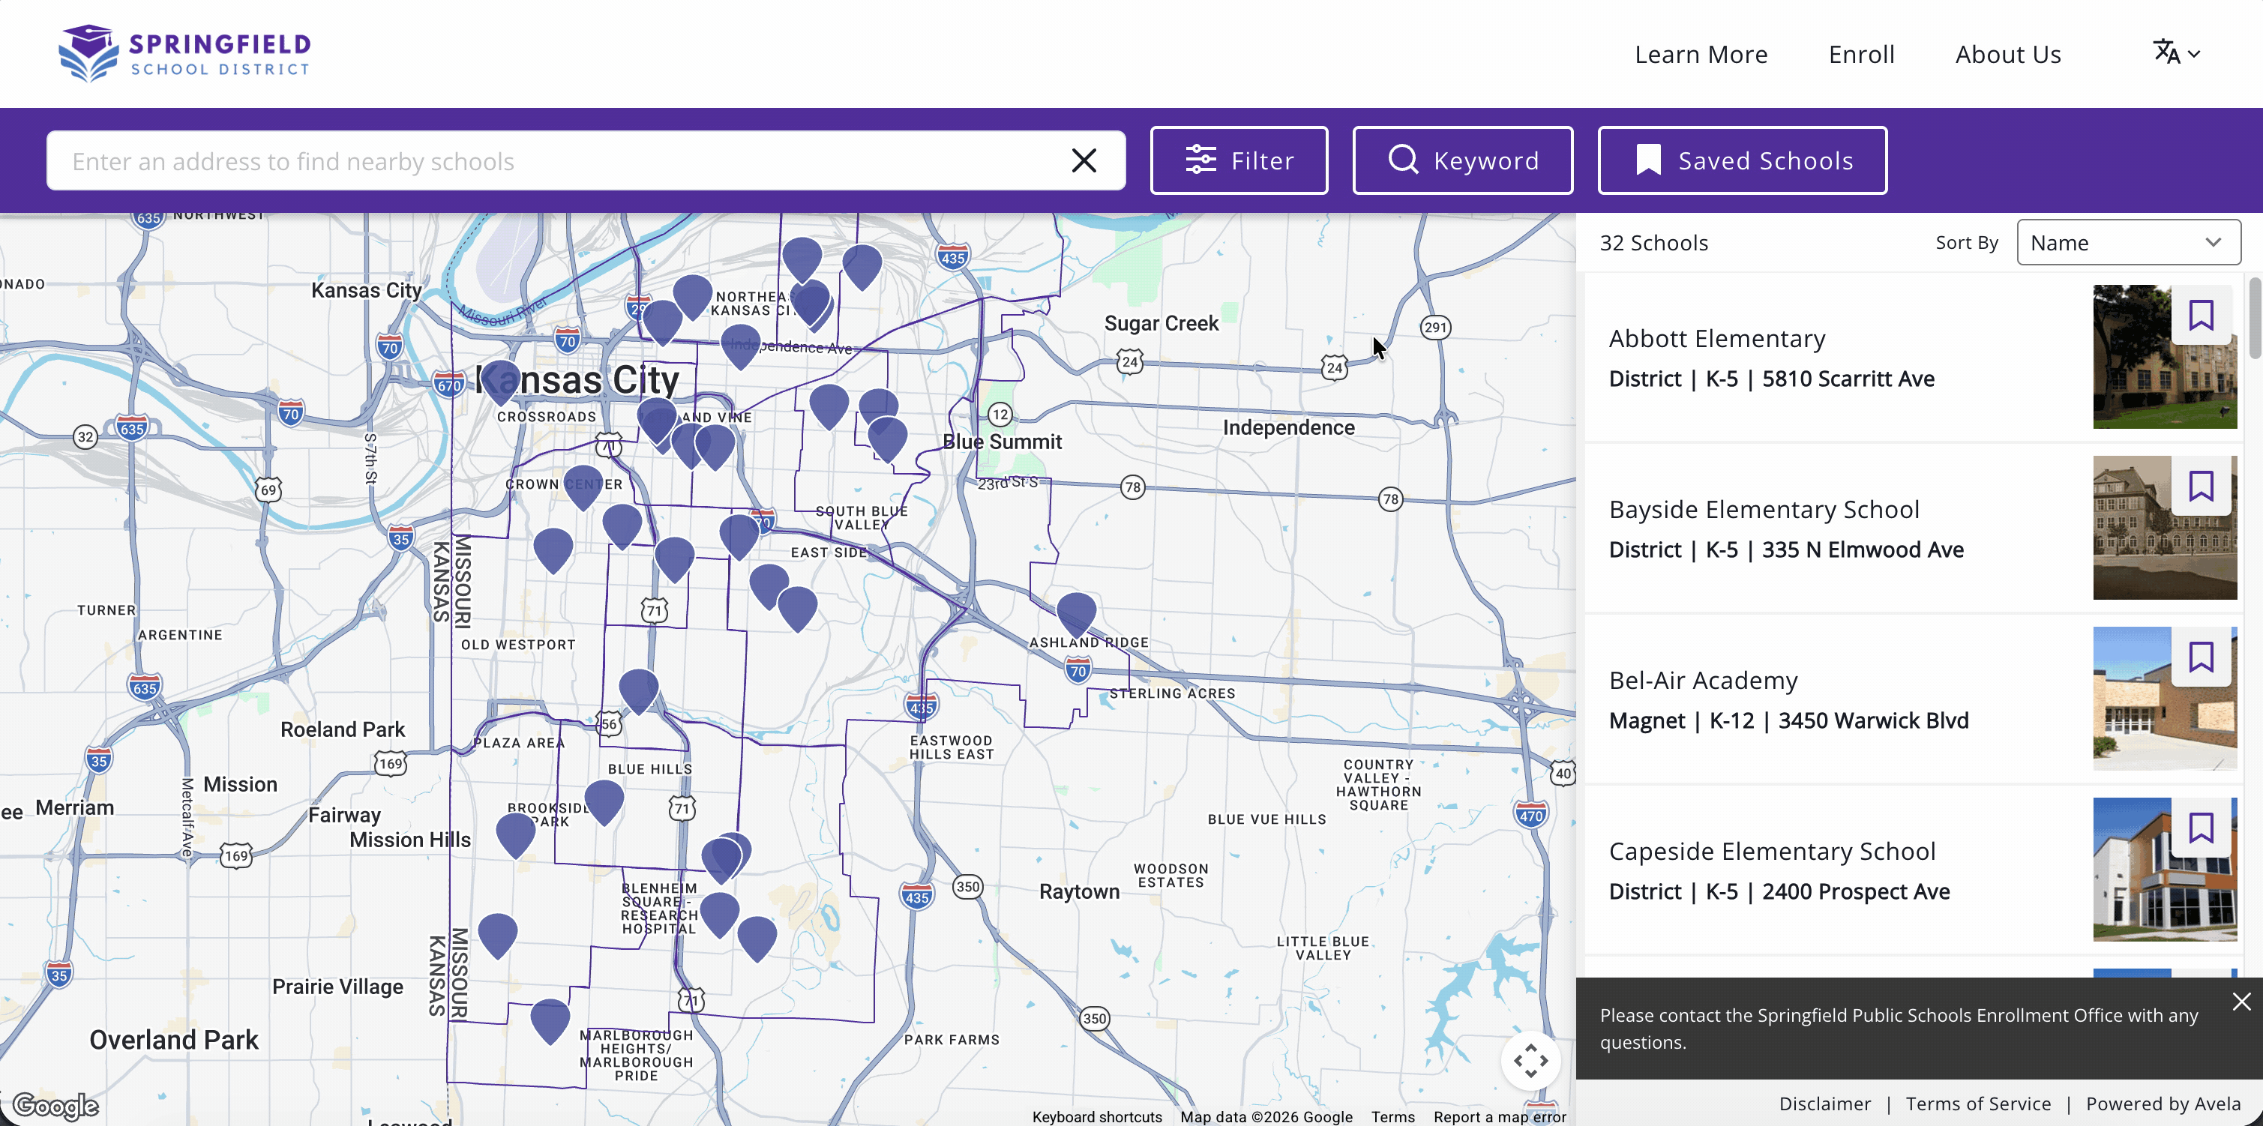Expand the Sort By Name dropdown
Viewport: 2263px width, 1126px height.
pos(2128,242)
